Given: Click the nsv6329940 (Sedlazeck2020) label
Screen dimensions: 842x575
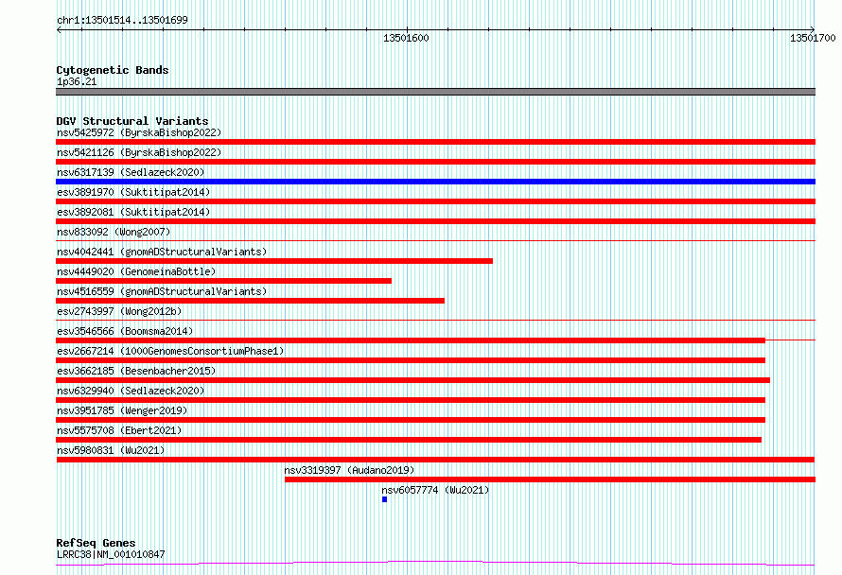Looking at the screenshot, I should 131,391.
